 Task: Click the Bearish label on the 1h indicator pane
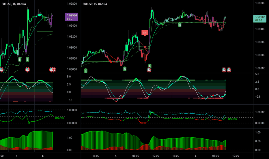pyautogui.click(x=59, y=118)
